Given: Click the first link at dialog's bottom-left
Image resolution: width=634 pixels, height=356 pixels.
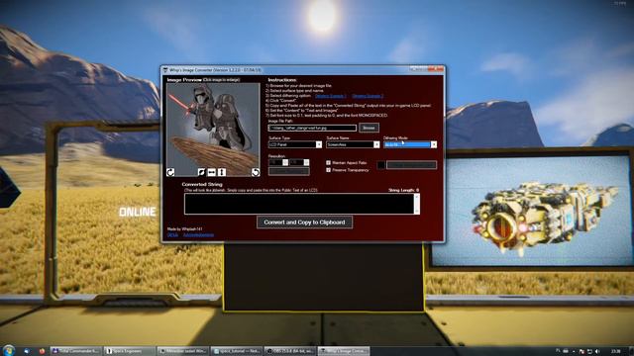Looking at the screenshot, I should [x=172, y=235].
